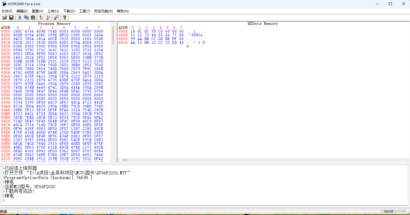This screenshot has width=410, height=215.
Task: Open the 上传(U) menu
Action: pos(53,11)
